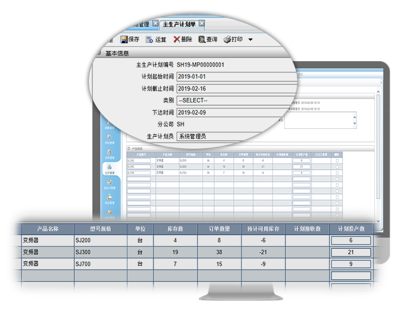The height and width of the screenshot is (311, 419).
Task: Click the red X 删除 (Delete) icon
Action: coord(177,40)
